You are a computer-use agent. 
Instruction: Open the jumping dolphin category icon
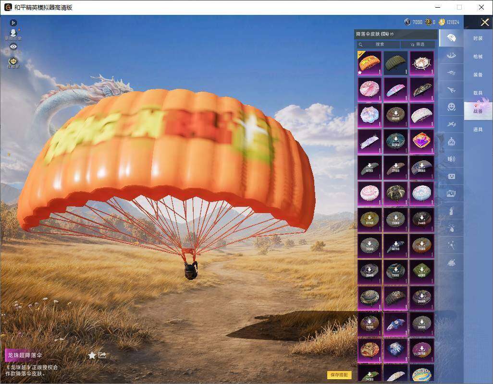[x=451, y=56]
